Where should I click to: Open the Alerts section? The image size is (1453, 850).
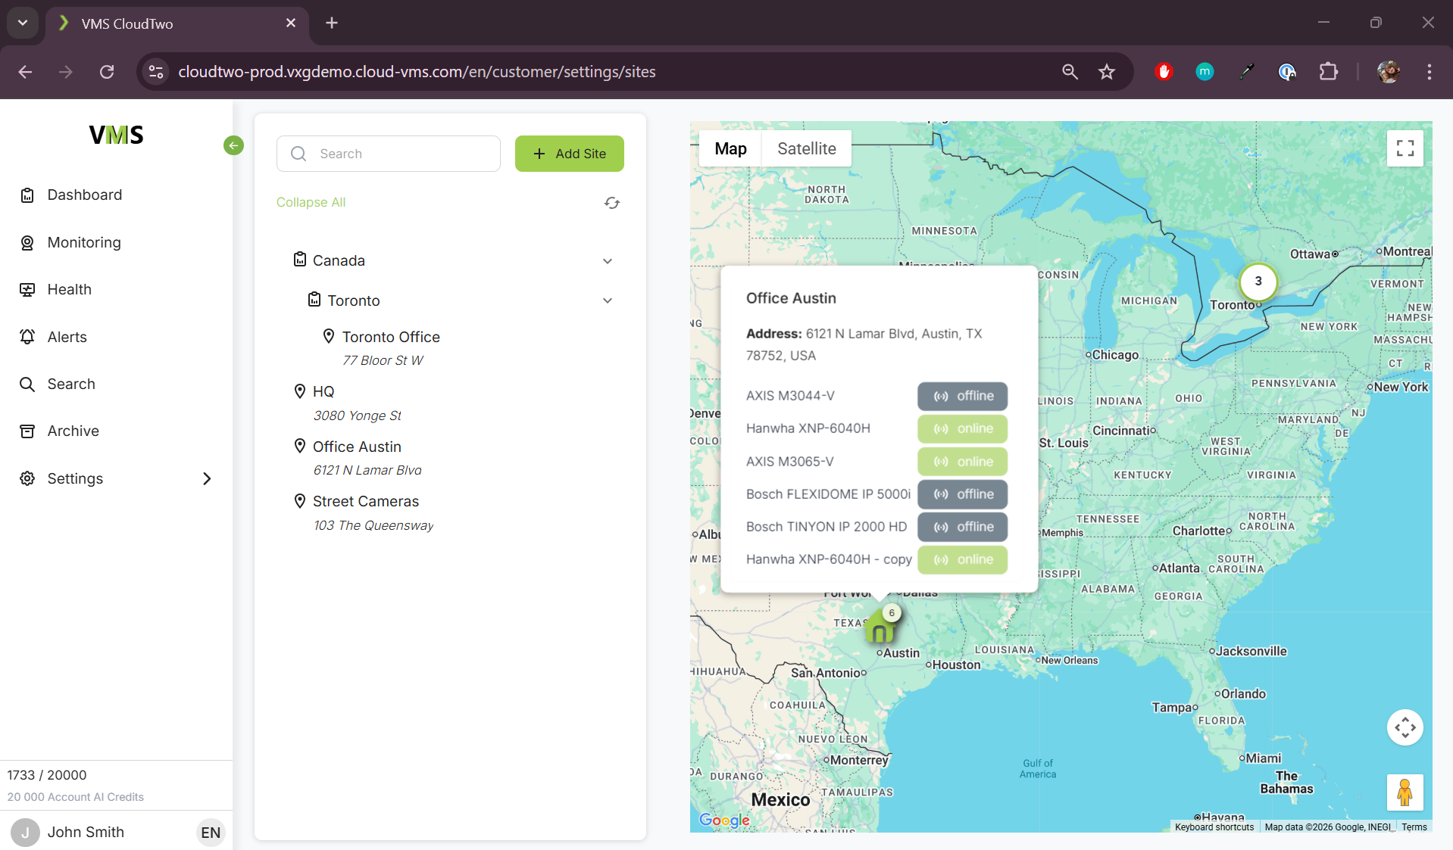pos(67,337)
